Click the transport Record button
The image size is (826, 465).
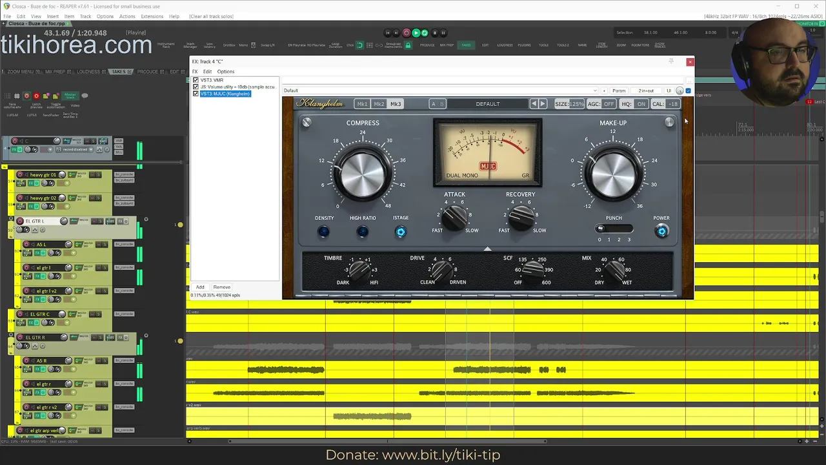(x=407, y=32)
